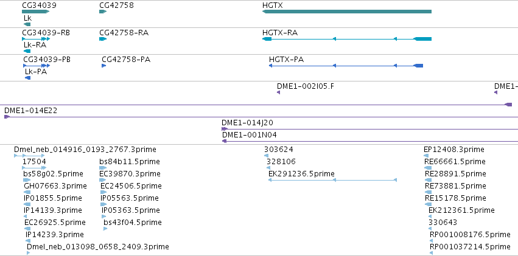The width and height of the screenshot is (518, 256).
Task: Click the DME1-014J20 clone feature
Action: click(x=369, y=129)
